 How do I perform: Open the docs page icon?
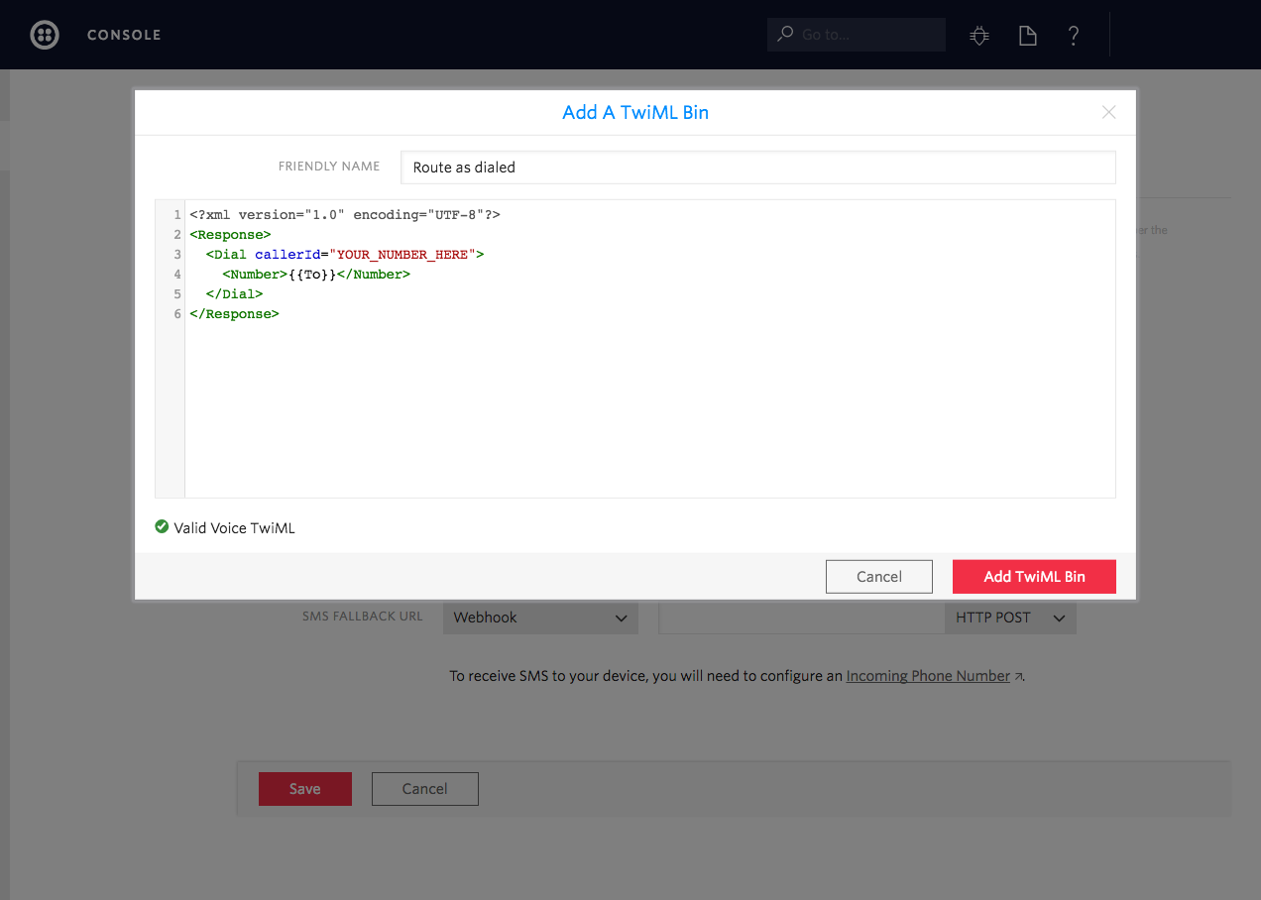[1028, 36]
